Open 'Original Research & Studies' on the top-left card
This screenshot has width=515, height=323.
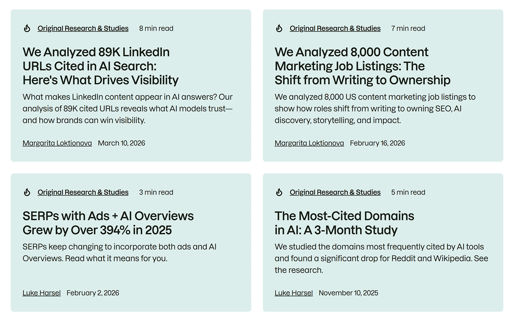[x=83, y=28]
